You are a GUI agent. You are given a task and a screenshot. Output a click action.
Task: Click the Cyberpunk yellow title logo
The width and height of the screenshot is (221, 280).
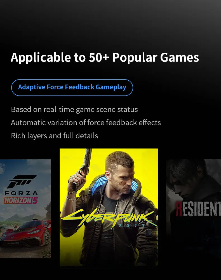(x=109, y=218)
